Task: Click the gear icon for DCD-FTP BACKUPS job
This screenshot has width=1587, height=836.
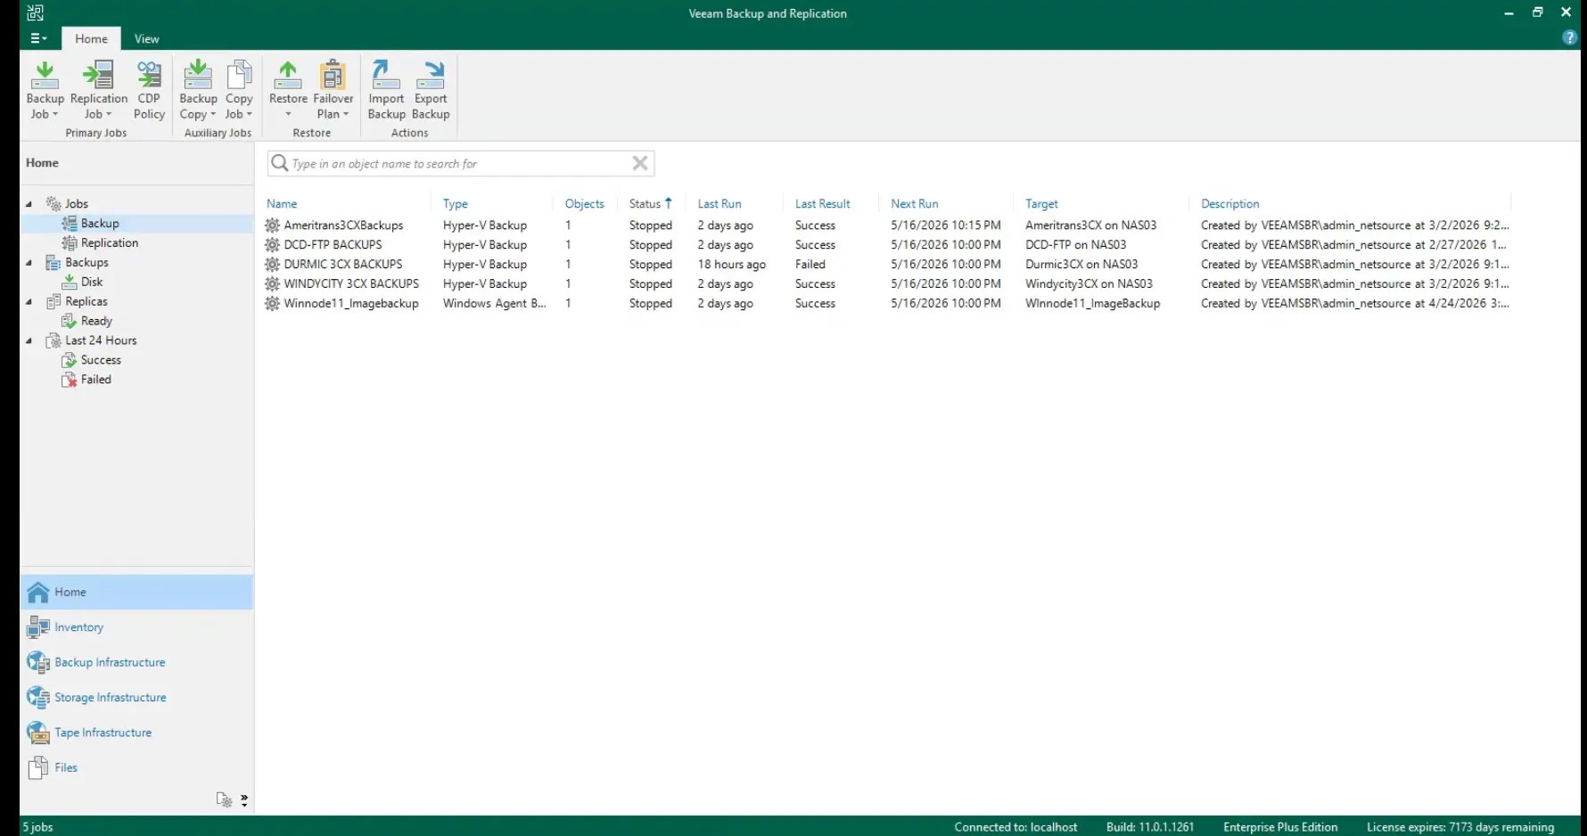Action: (x=272, y=245)
